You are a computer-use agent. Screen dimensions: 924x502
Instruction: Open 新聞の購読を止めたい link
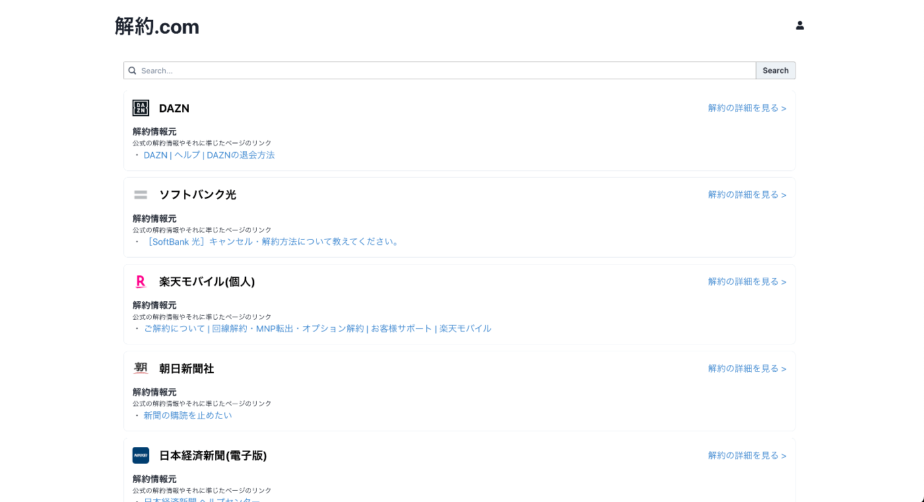188,415
